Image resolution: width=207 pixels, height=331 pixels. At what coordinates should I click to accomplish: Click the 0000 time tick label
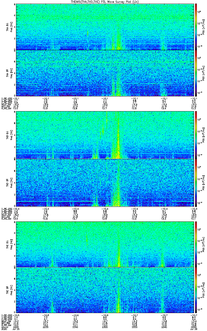[193, 327]
